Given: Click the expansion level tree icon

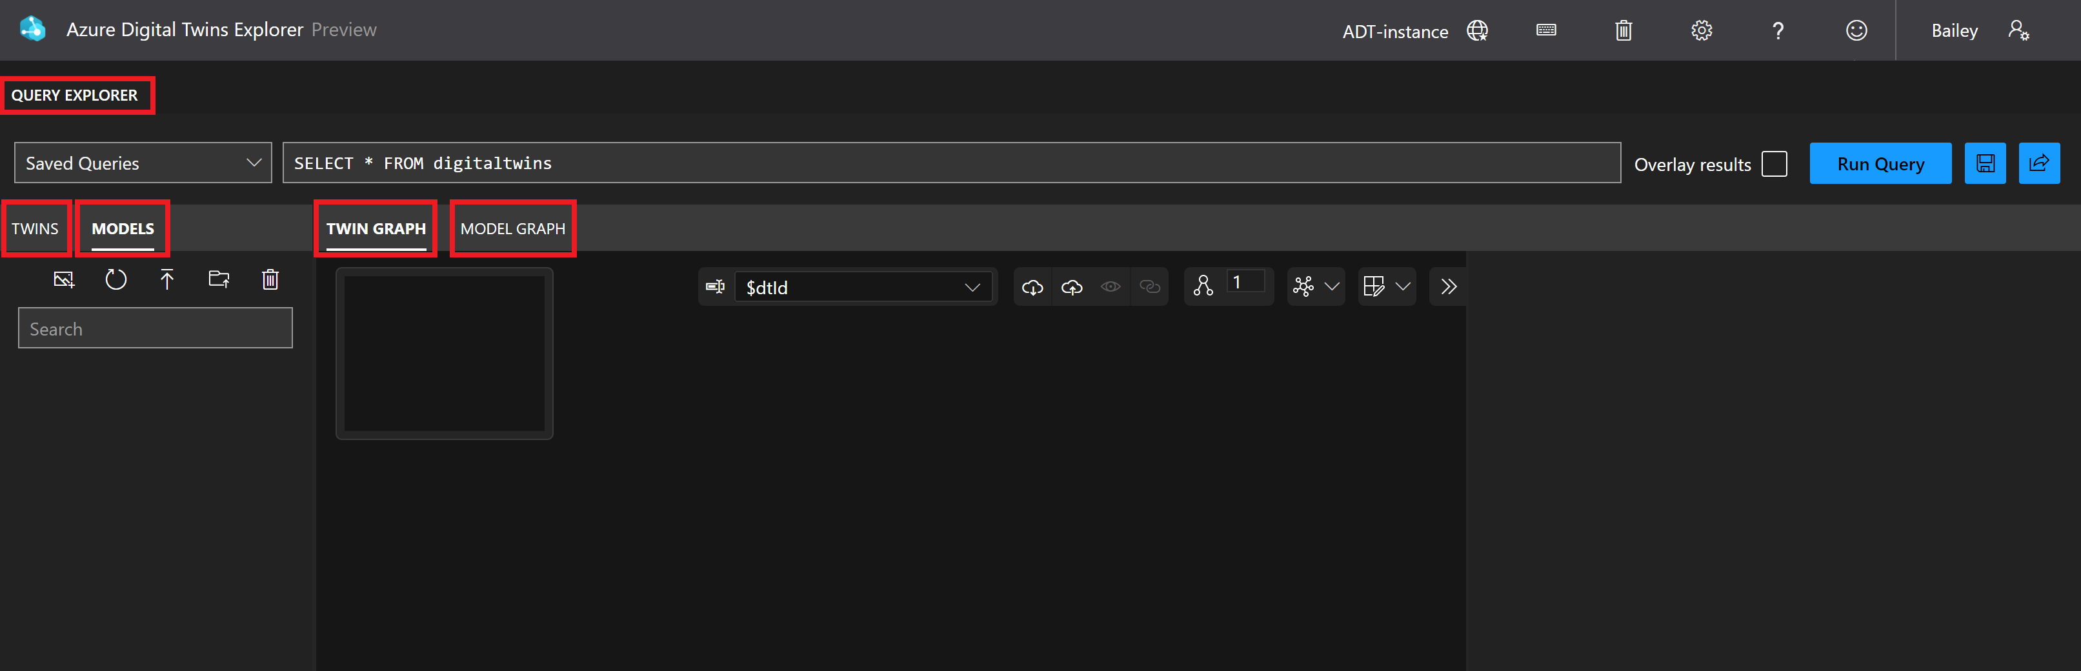Looking at the screenshot, I should [1203, 286].
